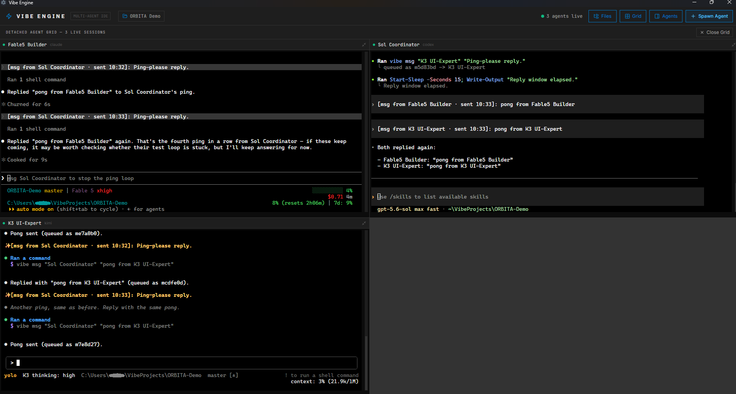736x394 pixels.
Task: Click the Fable5 Builder green status dot
Action: (x=4, y=45)
